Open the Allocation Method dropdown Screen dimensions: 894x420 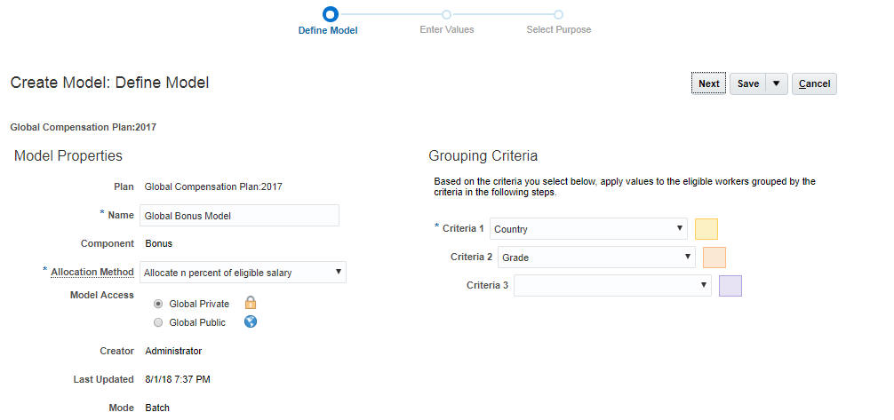point(243,273)
